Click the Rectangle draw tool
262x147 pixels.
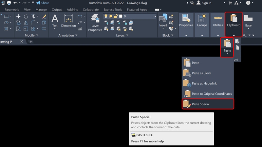coord(6,16)
